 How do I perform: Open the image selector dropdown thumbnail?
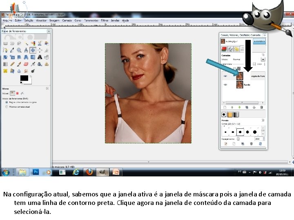(223, 41)
